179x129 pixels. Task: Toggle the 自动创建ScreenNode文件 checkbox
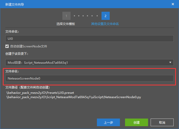(7, 46)
